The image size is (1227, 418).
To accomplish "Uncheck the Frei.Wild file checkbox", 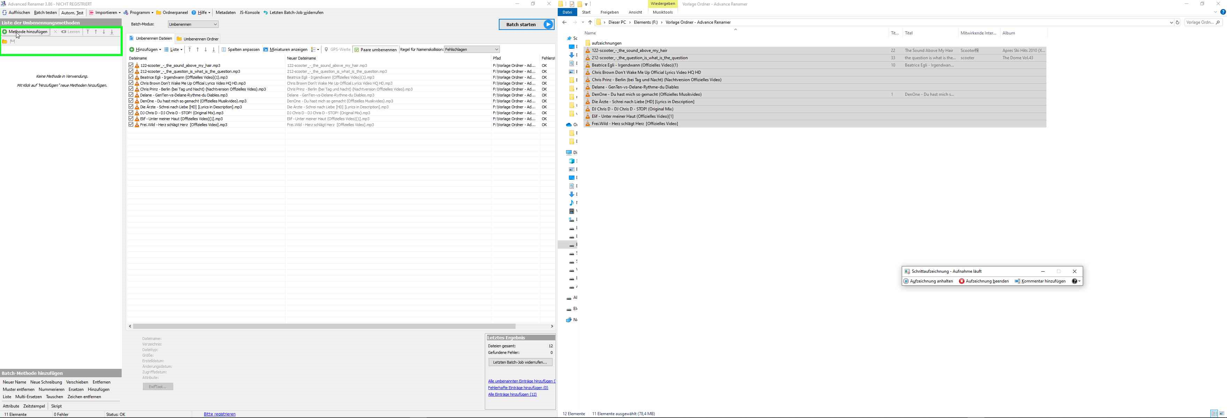I will click(131, 125).
